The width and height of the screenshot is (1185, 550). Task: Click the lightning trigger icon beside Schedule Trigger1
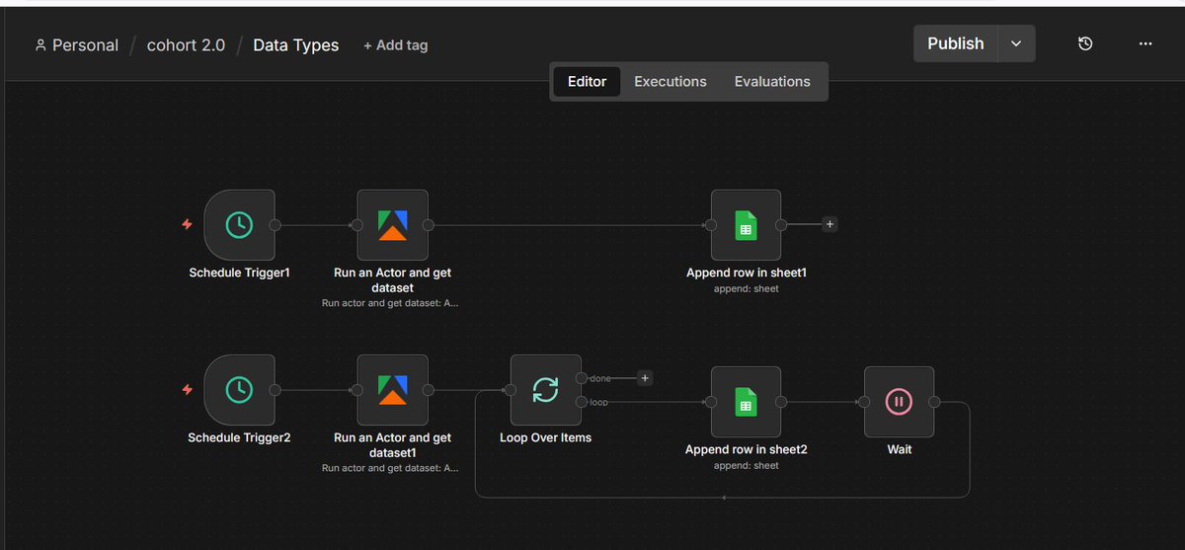pyautogui.click(x=187, y=225)
